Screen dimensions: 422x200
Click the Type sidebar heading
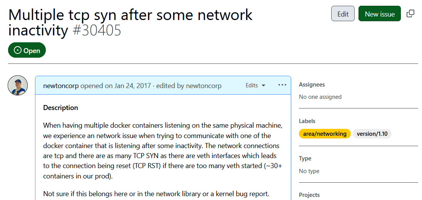pyautogui.click(x=305, y=158)
